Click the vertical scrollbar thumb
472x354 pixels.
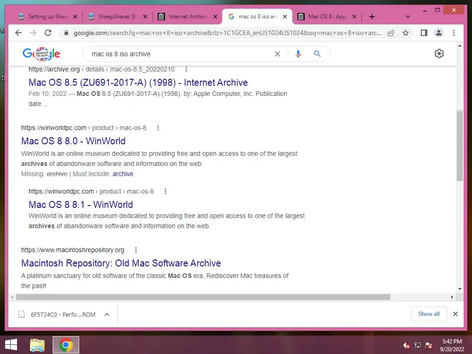(x=460, y=145)
